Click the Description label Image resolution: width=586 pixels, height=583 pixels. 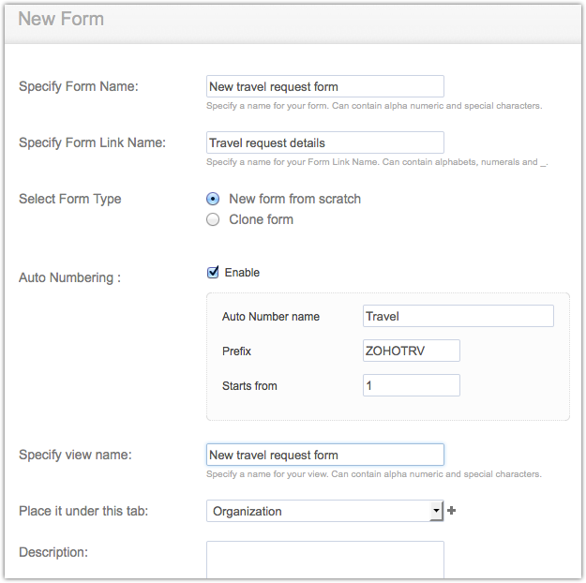[x=53, y=552]
